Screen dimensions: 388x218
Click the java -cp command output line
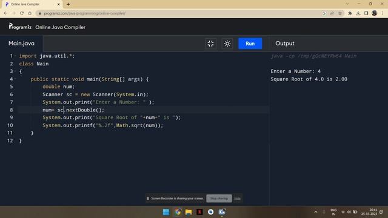(313, 56)
